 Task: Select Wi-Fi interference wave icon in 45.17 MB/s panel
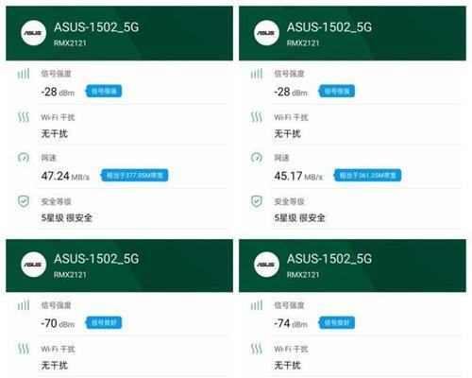coord(257,117)
